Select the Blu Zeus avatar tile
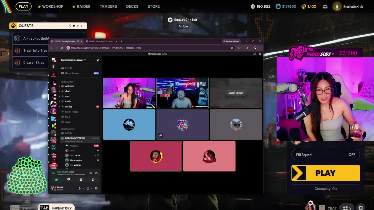Viewport: 374px width, 210px height. coord(129,125)
